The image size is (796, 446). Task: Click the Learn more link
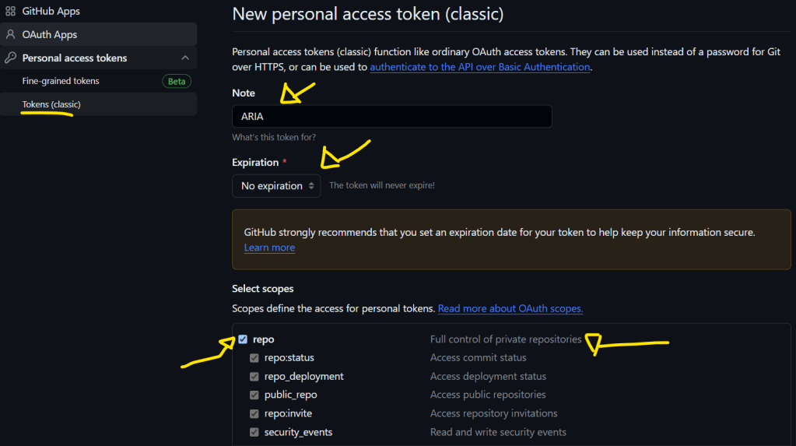[269, 248]
